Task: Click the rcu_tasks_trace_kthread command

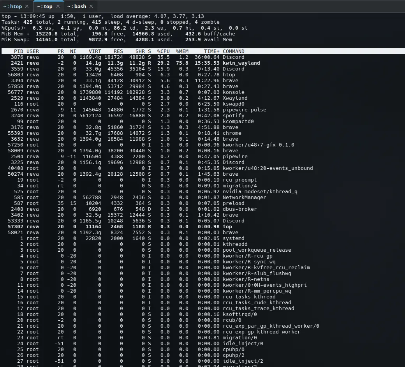Action: (258, 309)
